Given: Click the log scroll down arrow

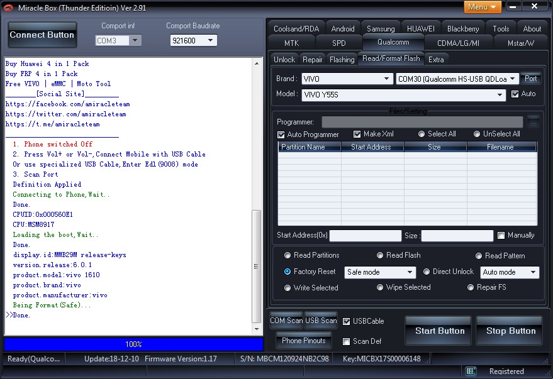Looking at the screenshot, I should tap(257, 329).
